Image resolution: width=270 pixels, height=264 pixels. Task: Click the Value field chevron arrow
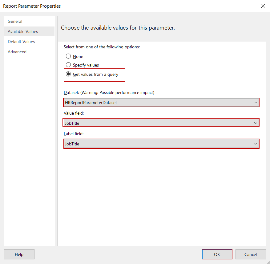pos(256,123)
